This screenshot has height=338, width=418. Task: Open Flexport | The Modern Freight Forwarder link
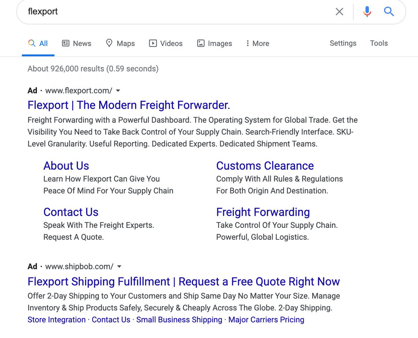[129, 105]
